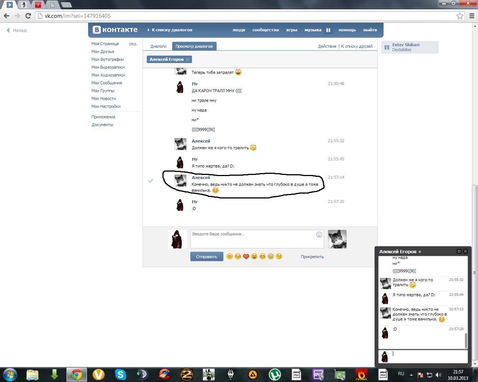Bookmark this page with the star icon
This screenshot has width=478, height=382.
point(460,16)
